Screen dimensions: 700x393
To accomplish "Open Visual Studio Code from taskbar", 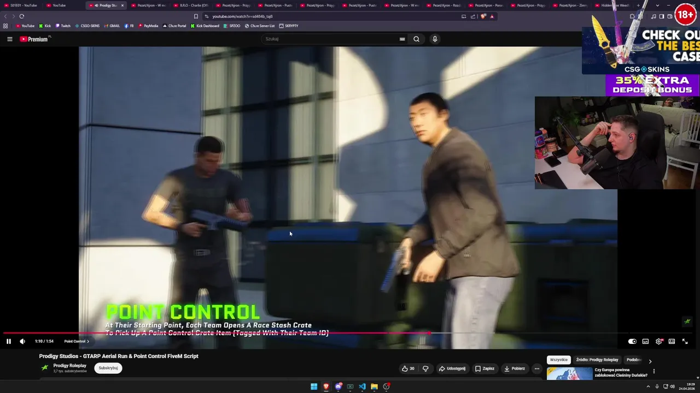I will coord(362,386).
